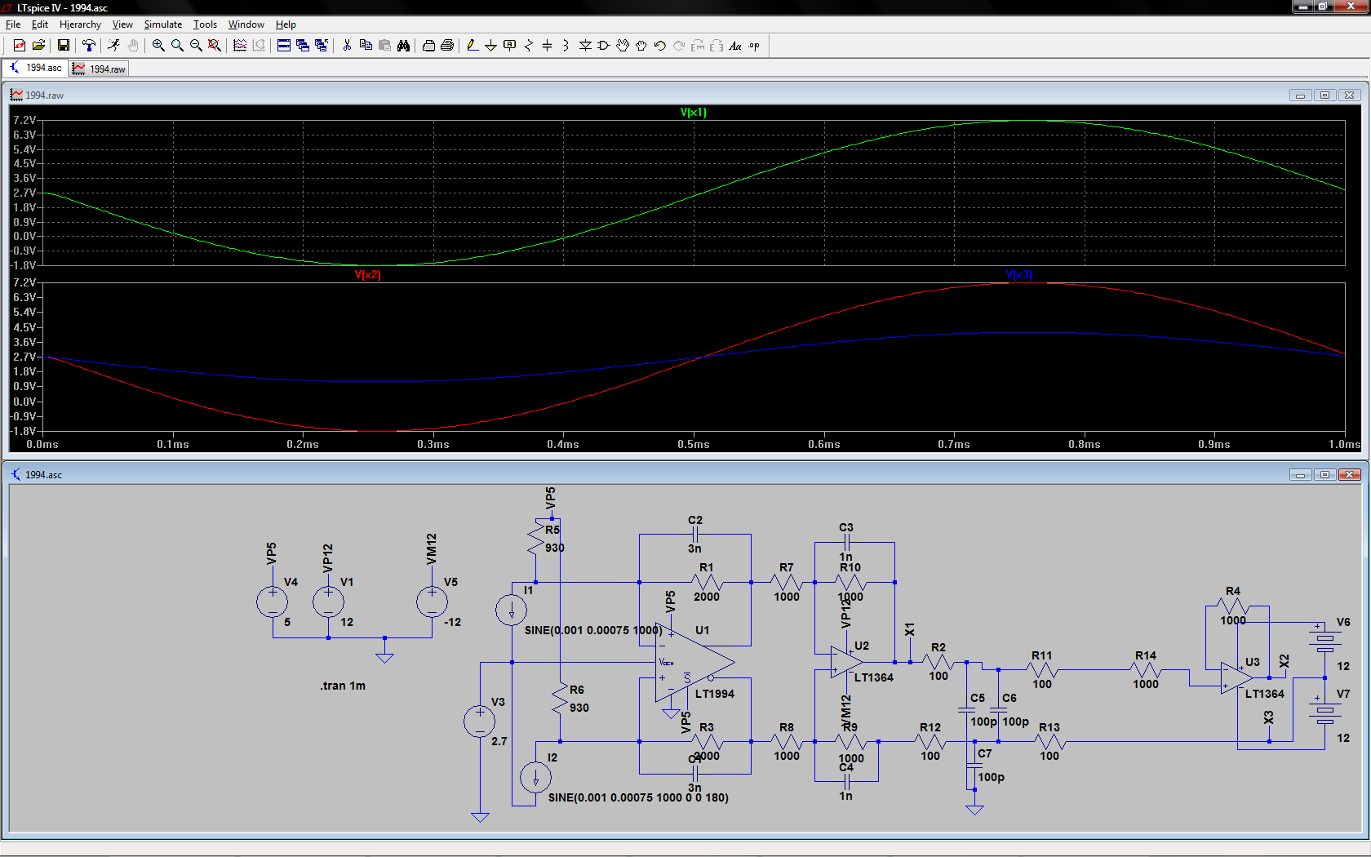The height and width of the screenshot is (857, 1371).
Task: Open the Window menu
Action: tap(246, 24)
